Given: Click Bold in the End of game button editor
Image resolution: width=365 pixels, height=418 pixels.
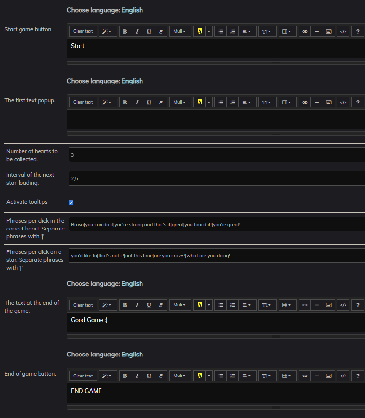Looking at the screenshot, I should point(125,376).
